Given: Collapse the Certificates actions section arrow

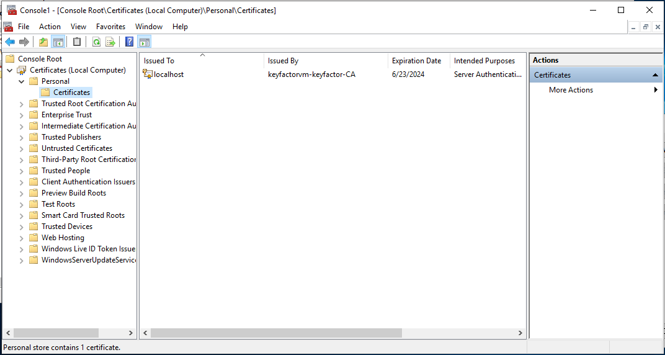Looking at the screenshot, I should pyautogui.click(x=655, y=75).
